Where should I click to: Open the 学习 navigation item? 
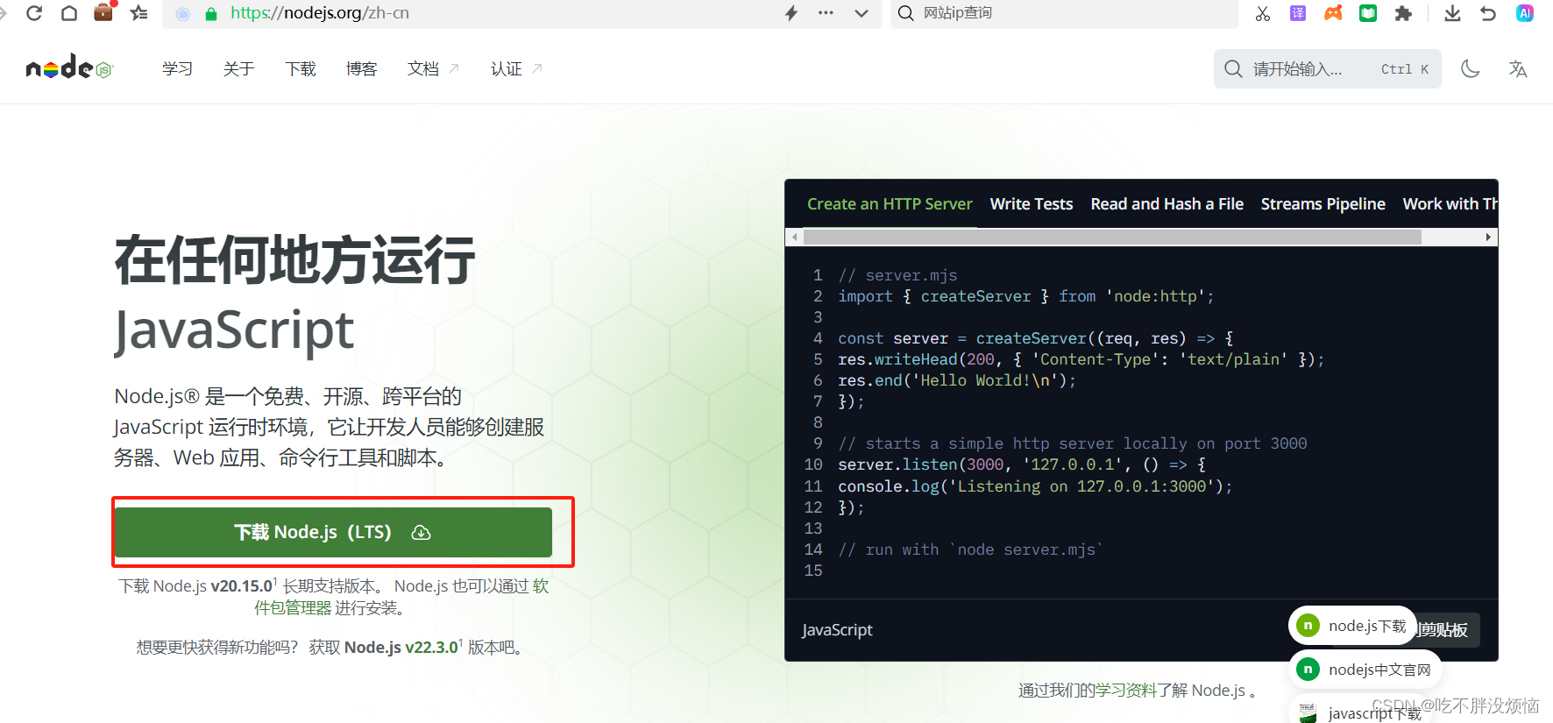[177, 68]
